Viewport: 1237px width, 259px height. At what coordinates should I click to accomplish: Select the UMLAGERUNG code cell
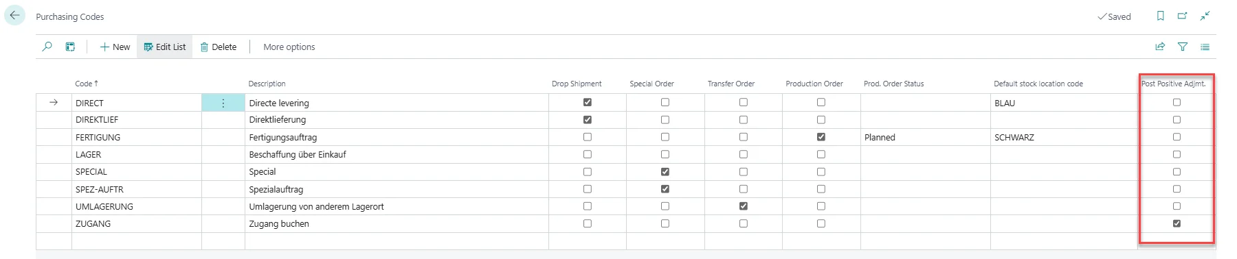click(x=136, y=206)
